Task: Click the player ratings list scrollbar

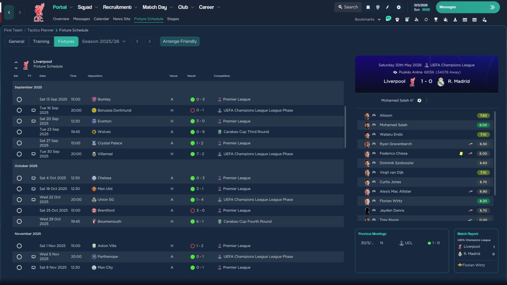Action: (x=495, y=153)
